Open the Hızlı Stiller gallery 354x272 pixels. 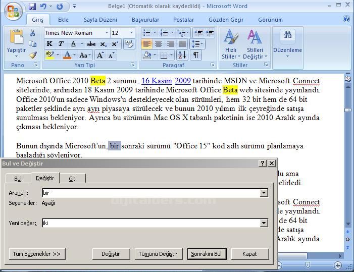pos(231,44)
